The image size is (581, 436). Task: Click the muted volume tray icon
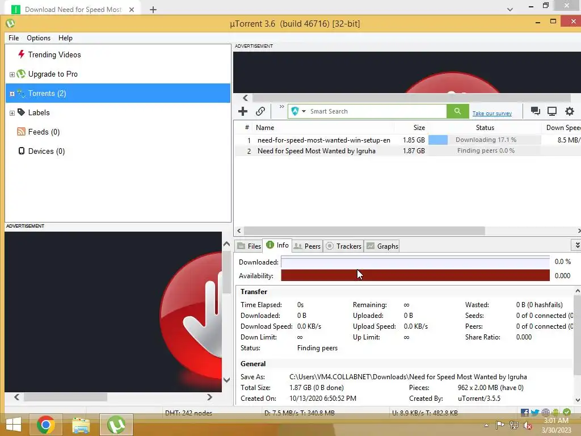527,425
